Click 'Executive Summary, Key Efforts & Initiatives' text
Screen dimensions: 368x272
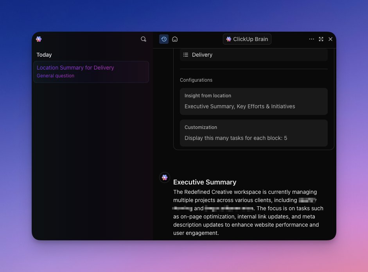coord(240,106)
